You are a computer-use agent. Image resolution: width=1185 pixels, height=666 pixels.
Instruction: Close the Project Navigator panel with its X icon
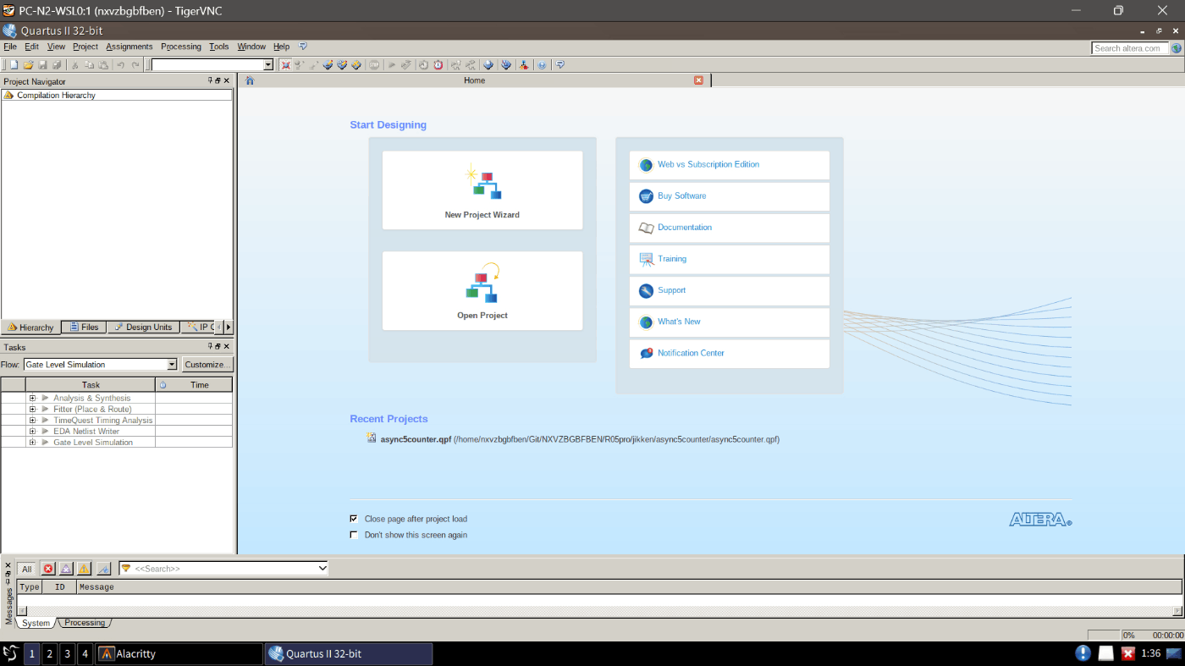[x=226, y=81]
